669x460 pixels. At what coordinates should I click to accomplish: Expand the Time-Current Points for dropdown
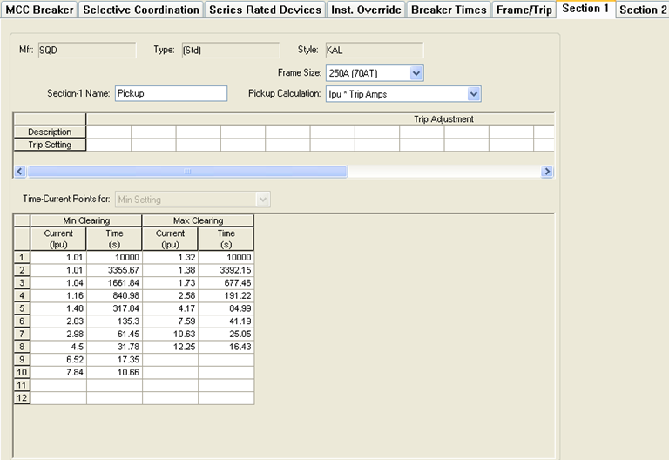(262, 200)
